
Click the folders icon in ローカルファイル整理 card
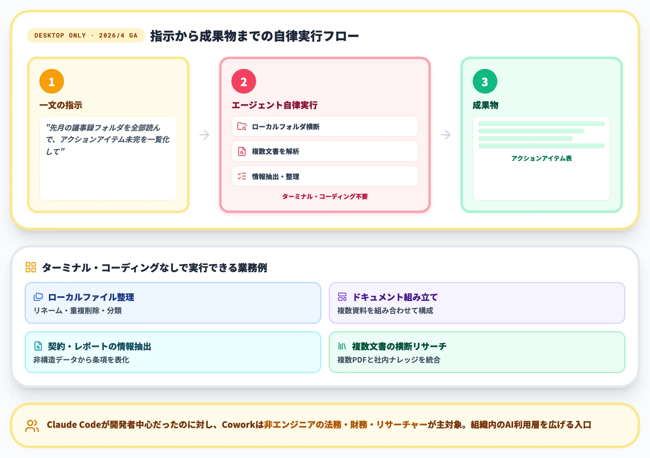click(x=38, y=297)
